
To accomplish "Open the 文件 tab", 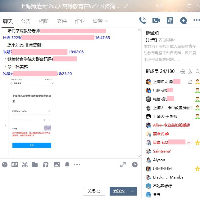I will pyautogui.click(x=62, y=21).
